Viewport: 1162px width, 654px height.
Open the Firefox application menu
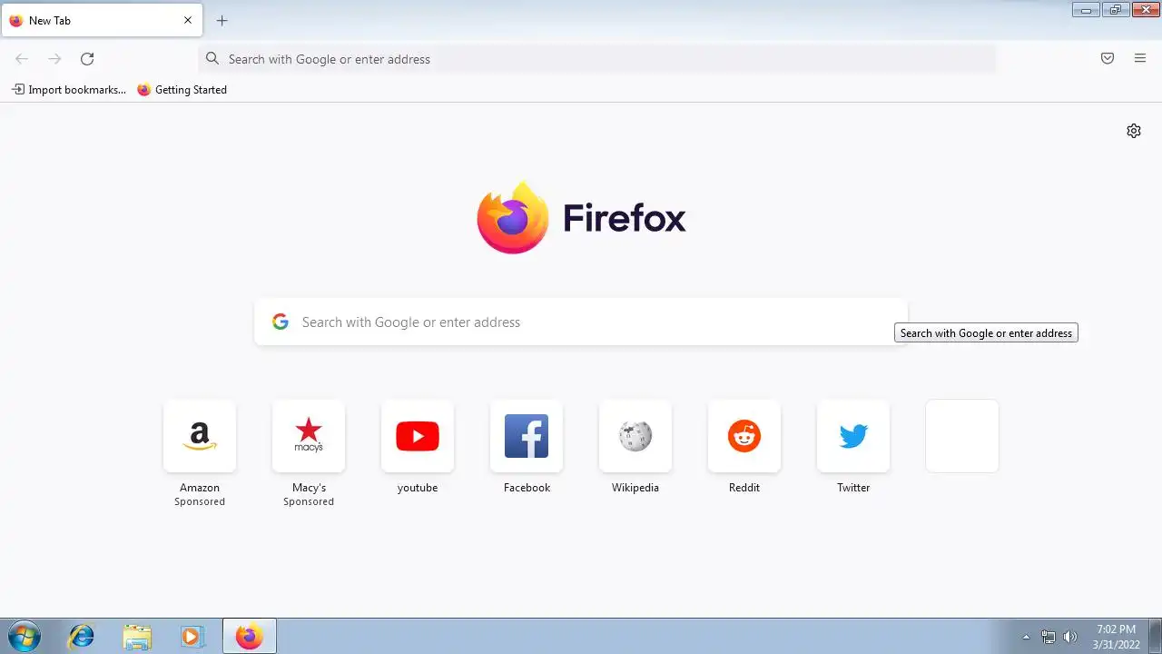point(1140,59)
